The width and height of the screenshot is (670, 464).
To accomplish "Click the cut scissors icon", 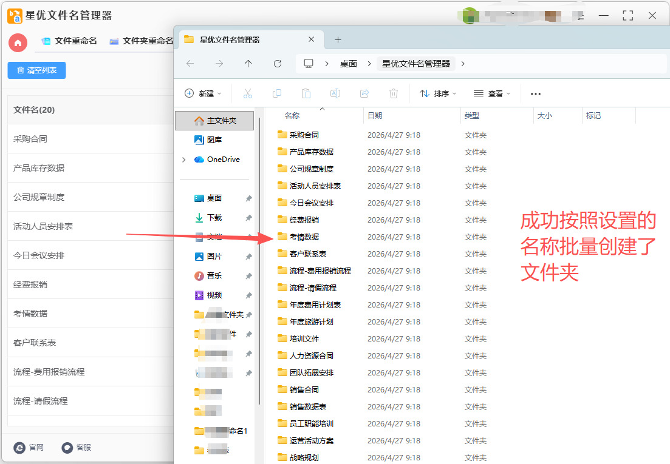I will point(247,93).
